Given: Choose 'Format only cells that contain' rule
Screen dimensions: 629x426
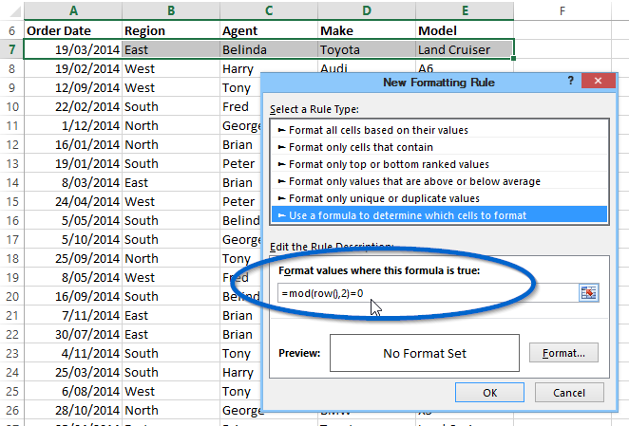Looking at the screenshot, I should [439, 147].
